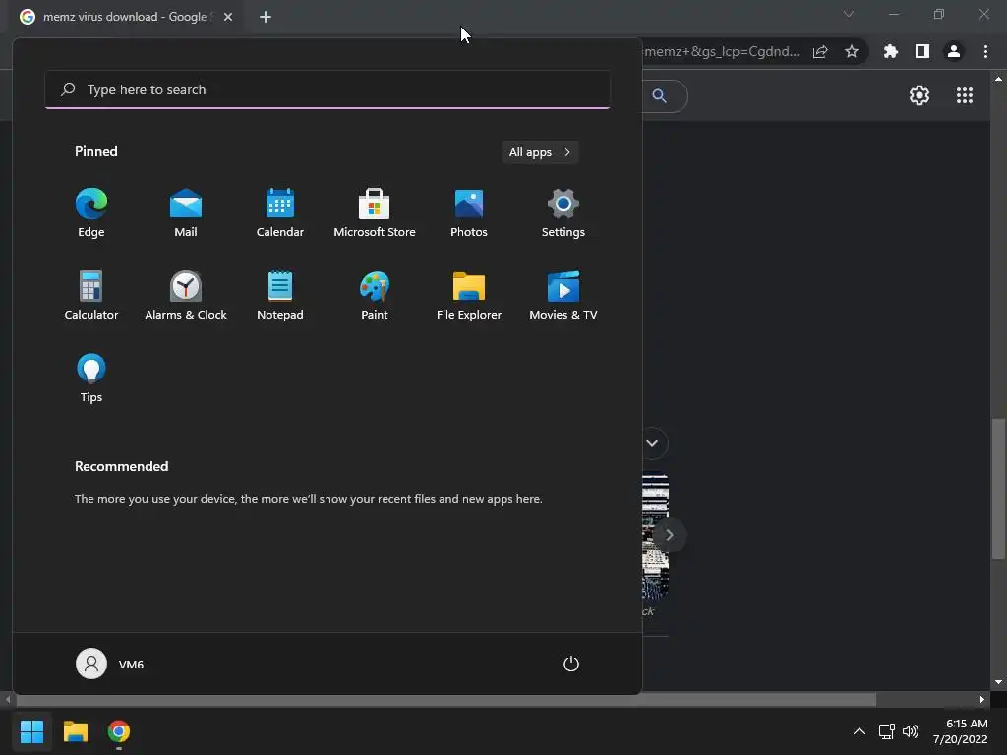Click the Google search magnifier button
The height and width of the screenshot is (755, 1007).
click(660, 95)
